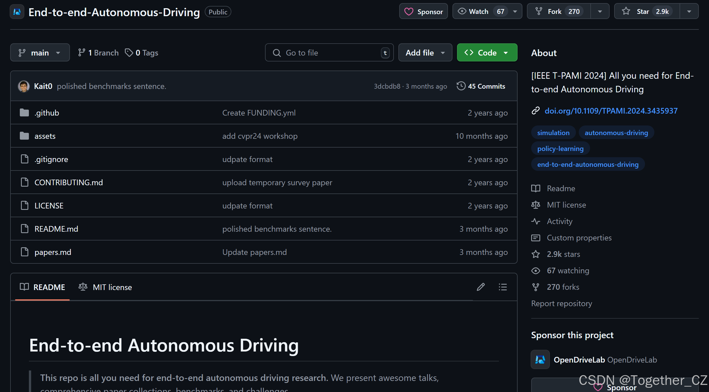The height and width of the screenshot is (392, 709).
Task: Select the README tab
Action: click(42, 287)
